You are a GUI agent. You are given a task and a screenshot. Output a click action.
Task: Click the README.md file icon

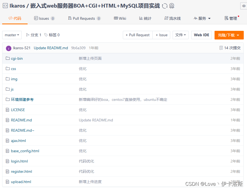click(x=8, y=120)
